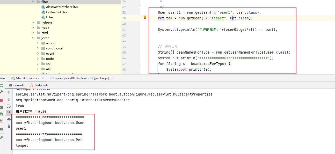Screen dimensions: 335x154
Task: Toggle scroll to end of console output
Action: coord(9,113)
